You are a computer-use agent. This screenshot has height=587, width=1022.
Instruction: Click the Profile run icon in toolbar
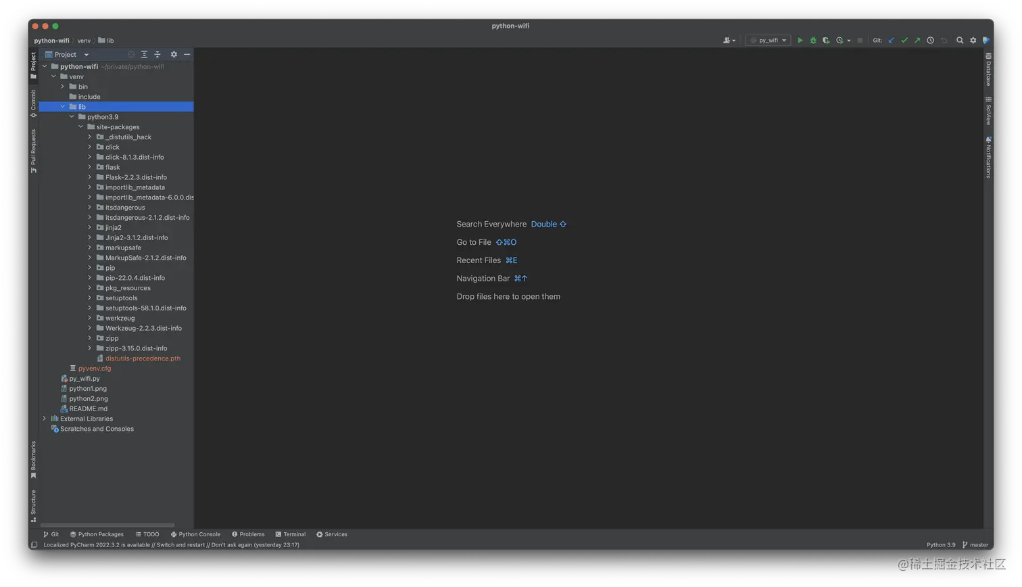click(x=839, y=41)
